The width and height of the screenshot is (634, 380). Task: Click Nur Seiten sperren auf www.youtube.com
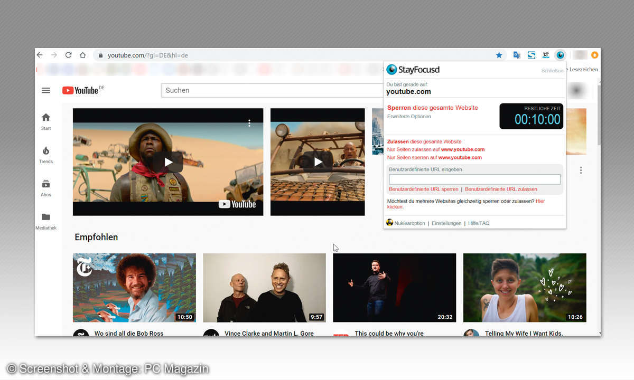(434, 157)
